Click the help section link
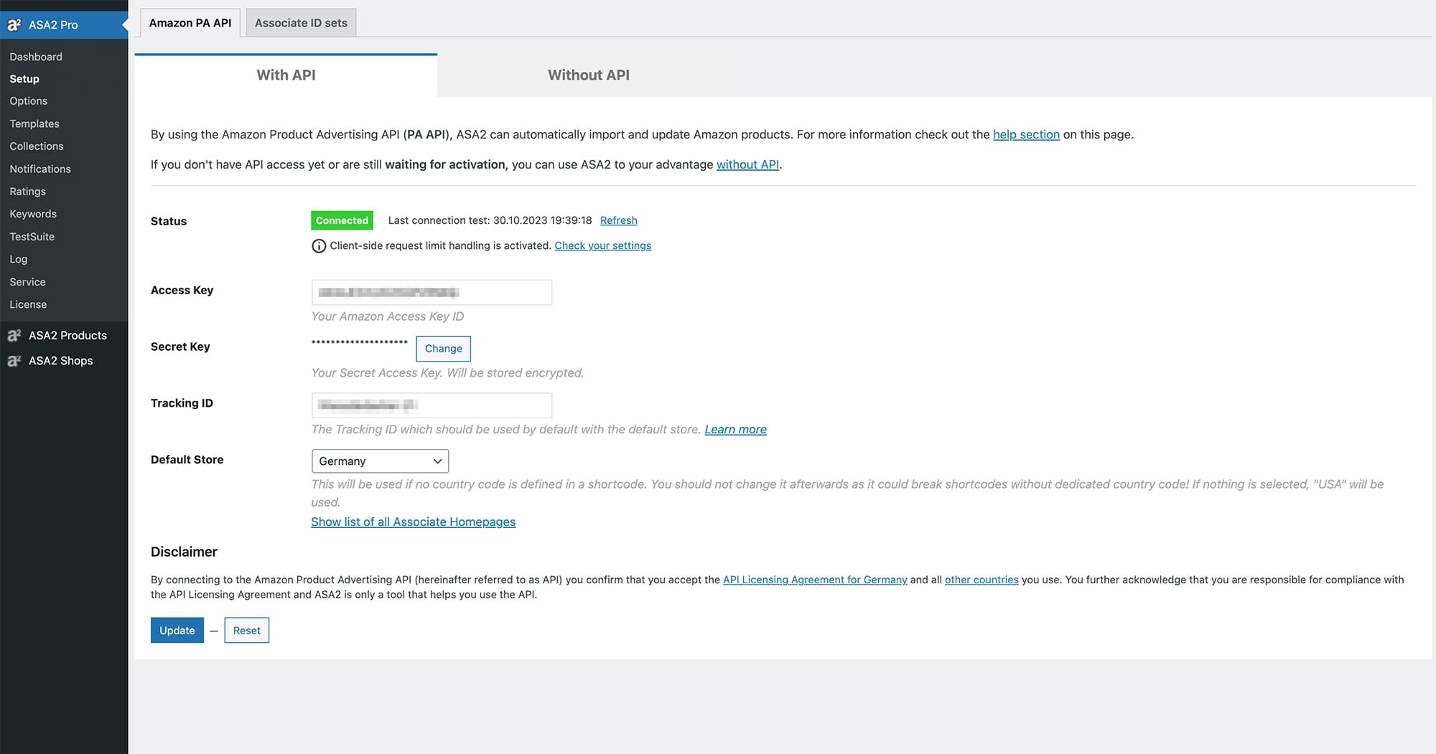This screenshot has width=1436, height=754. coord(1026,134)
